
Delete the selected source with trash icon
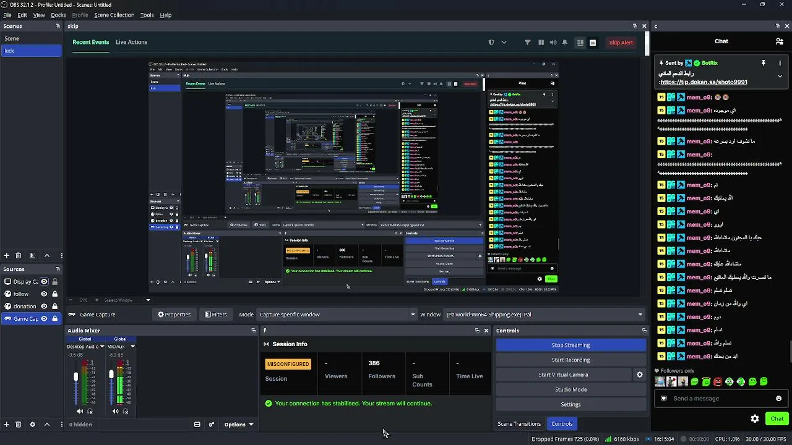point(19,425)
